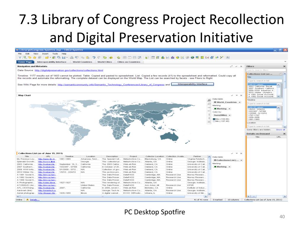
Task: Click the Timeline column header
Action: click(x=69, y=156)
